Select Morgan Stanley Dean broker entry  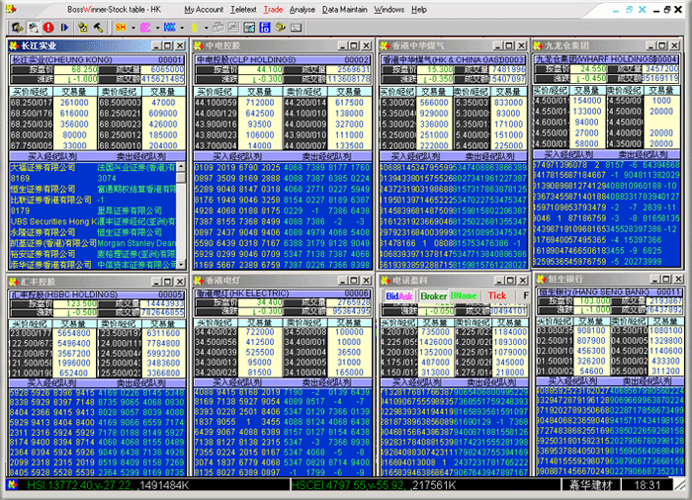[136, 243]
